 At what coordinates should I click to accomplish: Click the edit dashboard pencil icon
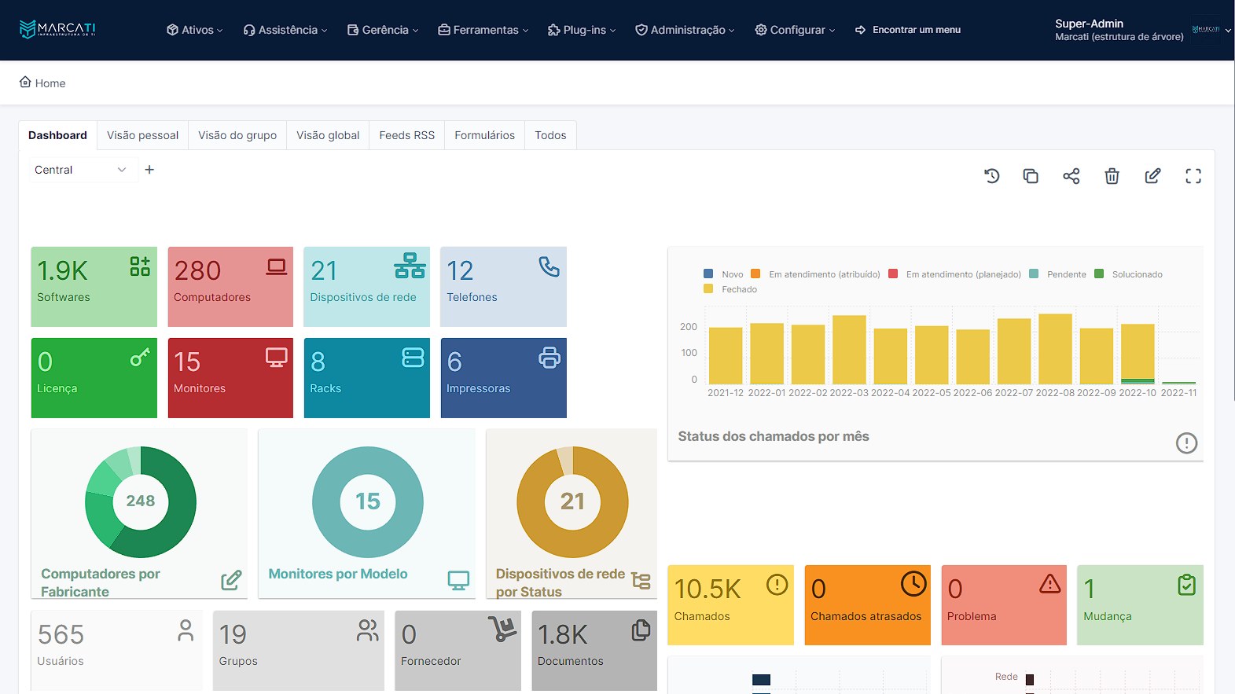click(x=1152, y=176)
